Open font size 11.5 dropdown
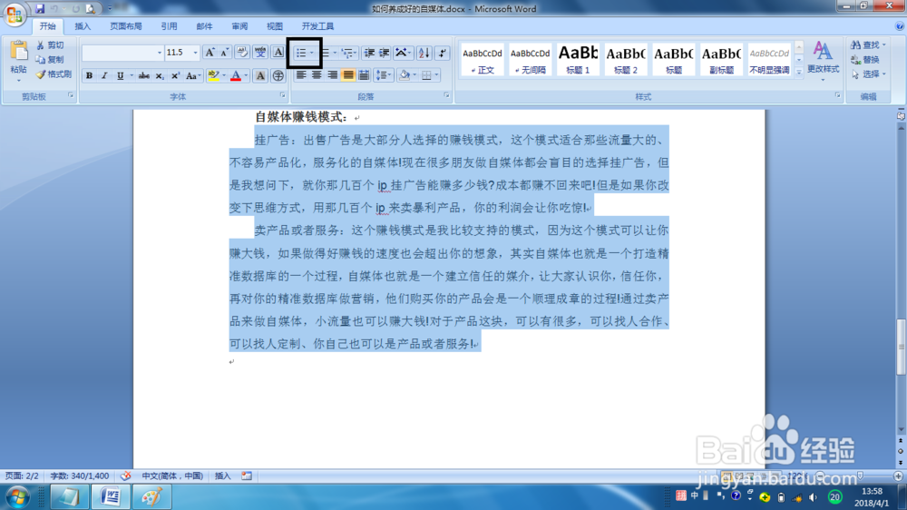 pos(196,53)
